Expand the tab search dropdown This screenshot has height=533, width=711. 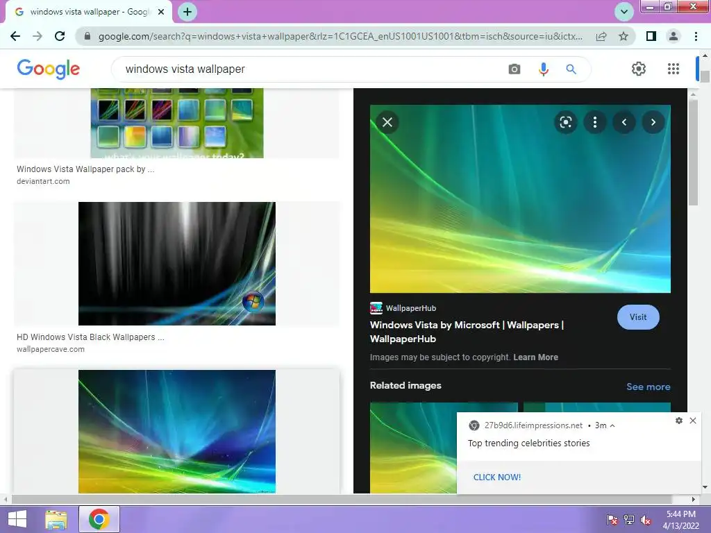tap(624, 12)
